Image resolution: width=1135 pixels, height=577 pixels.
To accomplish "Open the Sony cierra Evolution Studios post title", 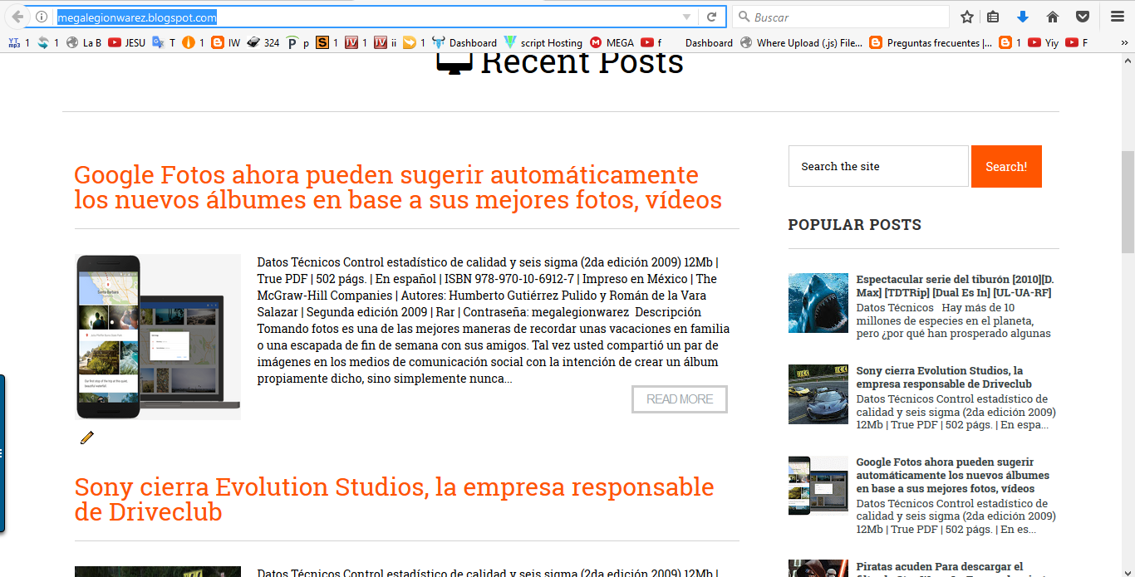I will pos(394,499).
